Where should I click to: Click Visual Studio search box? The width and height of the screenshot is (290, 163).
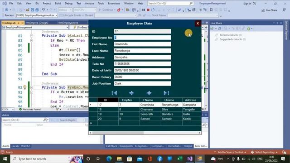[x=170, y=3]
